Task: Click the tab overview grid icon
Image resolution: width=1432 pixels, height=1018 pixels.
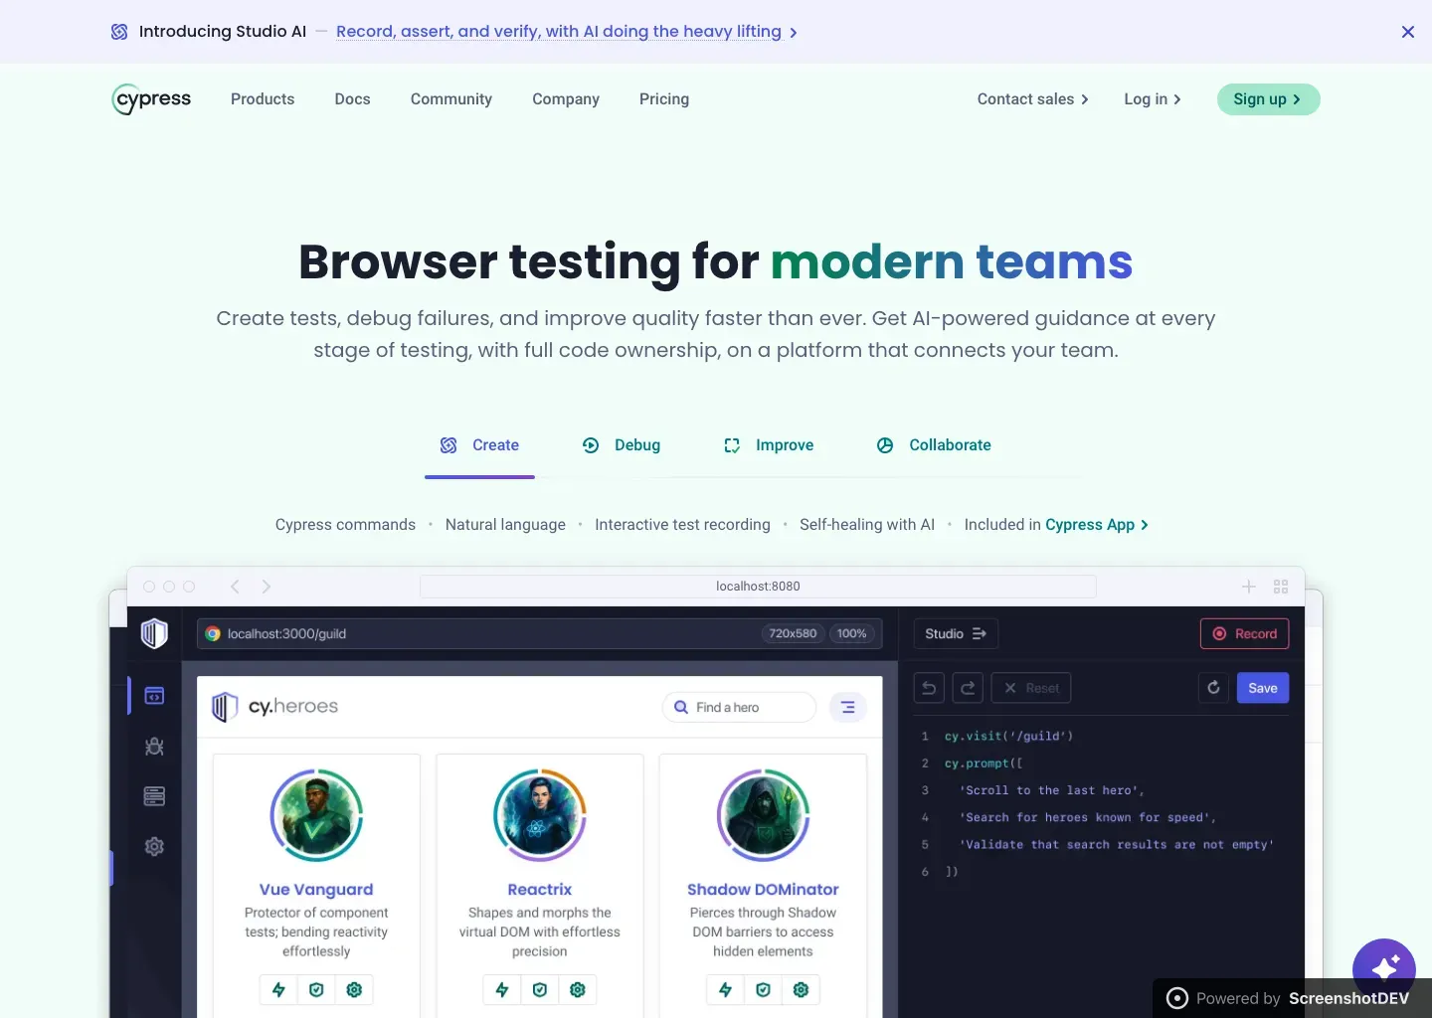Action: click(1281, 587)
